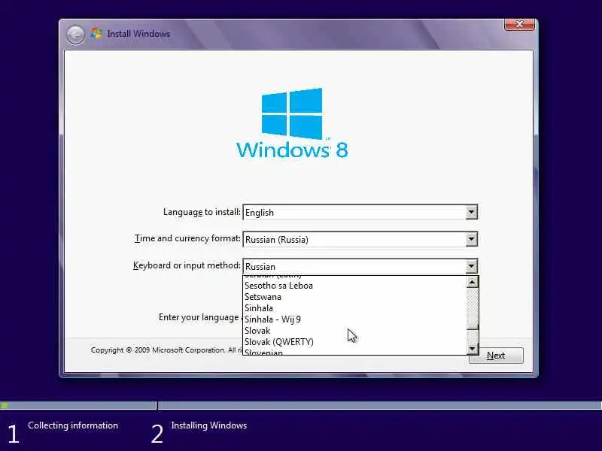This screenshot has height=451, width=602.
Task: Click the English value in Language to install
Action: pyautogui.click(x=260, y=213)
